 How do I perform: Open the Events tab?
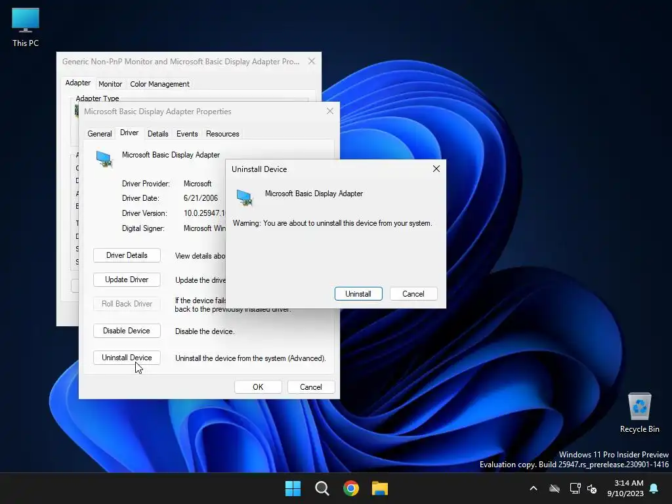click(x=187, y=134)
